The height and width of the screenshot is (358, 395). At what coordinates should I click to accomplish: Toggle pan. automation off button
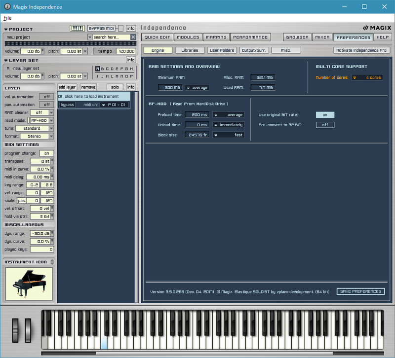coord(46,105)
